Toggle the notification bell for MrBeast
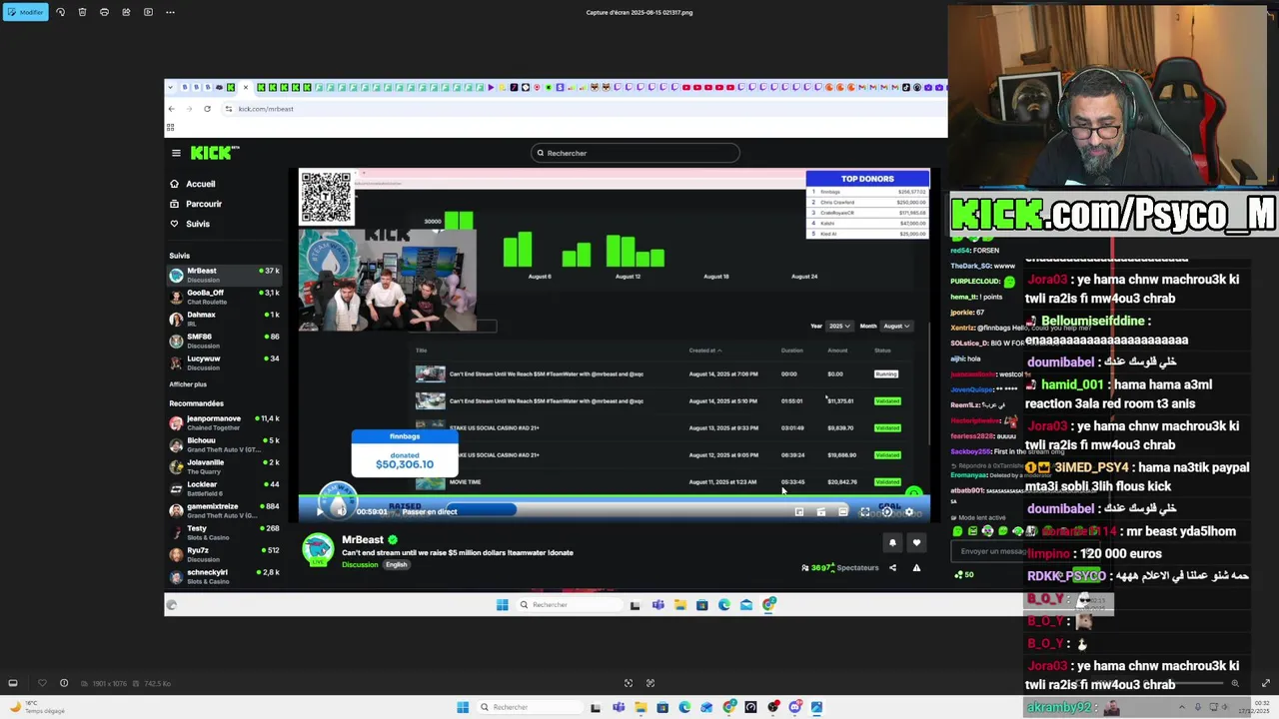The height and width of the screenshot is (719, 1279). coord(893,543)
